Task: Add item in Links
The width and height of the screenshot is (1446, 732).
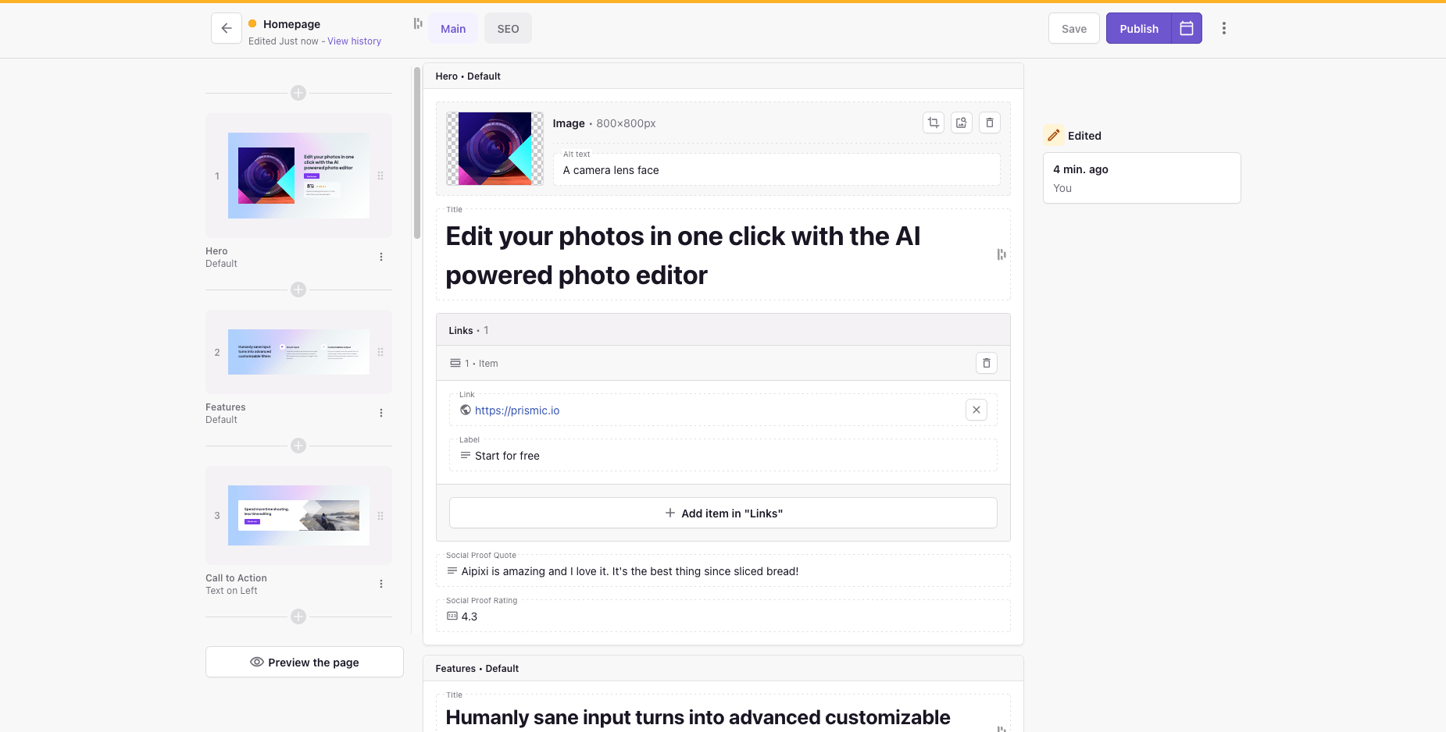Action: [723, 513]
